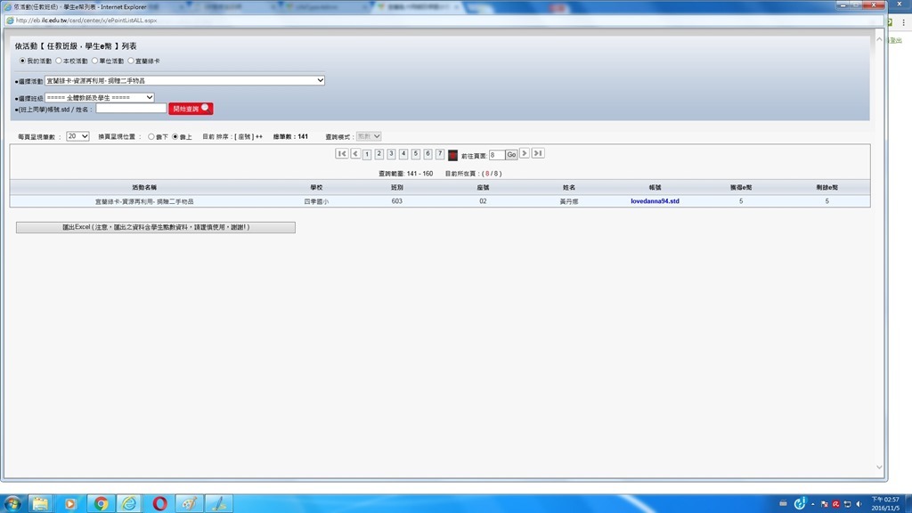The image size is (912, 513).
Task: Go to the first page of results
Action: coord(342,153)
